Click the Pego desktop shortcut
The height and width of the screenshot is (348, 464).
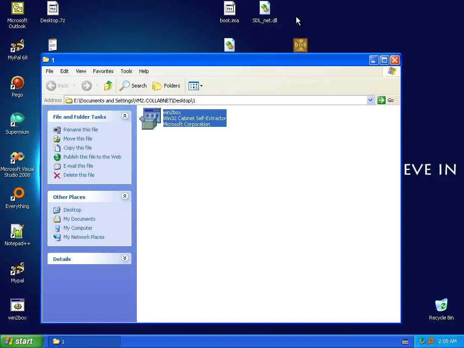[x=17, y=87]
